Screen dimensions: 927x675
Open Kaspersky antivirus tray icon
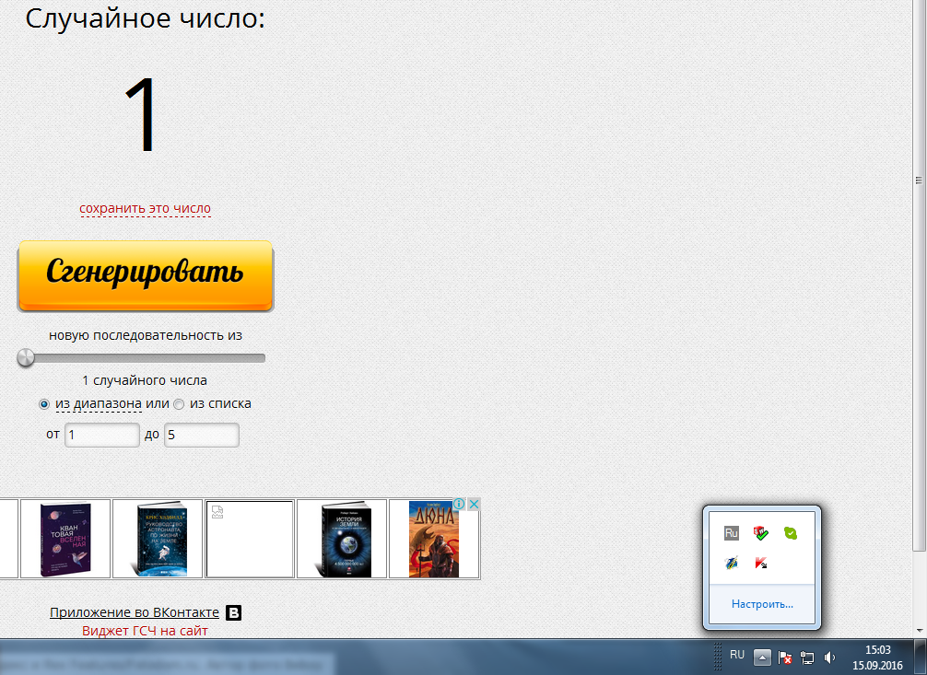tap(761, 563)
